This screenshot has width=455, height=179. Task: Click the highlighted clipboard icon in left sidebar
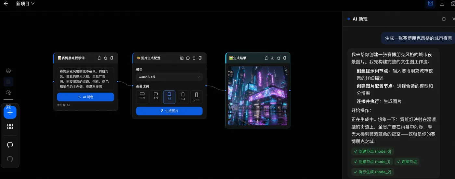pyautogui.click(x=8, y=81)
